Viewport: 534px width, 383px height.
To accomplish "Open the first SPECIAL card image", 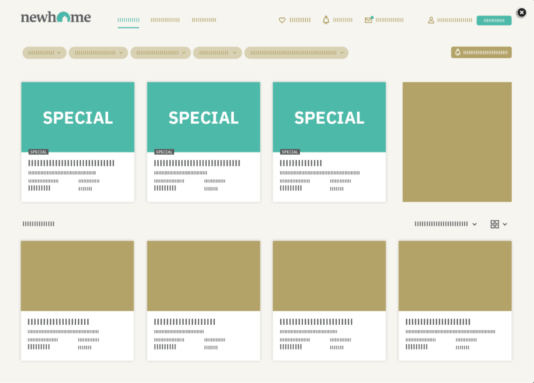I will click(77, 117).
